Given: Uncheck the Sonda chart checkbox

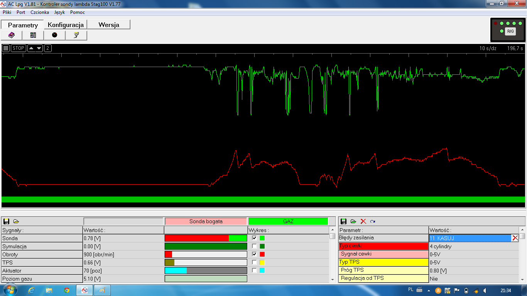Looking at the screenshot, I should 254,238.
